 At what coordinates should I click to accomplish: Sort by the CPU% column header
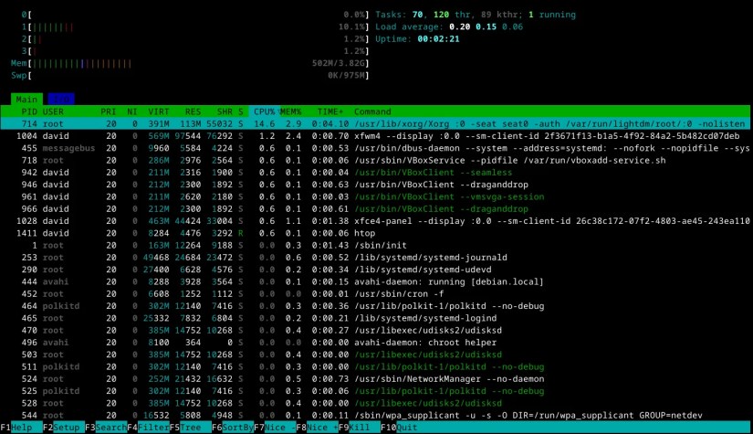tap(264, 111)
